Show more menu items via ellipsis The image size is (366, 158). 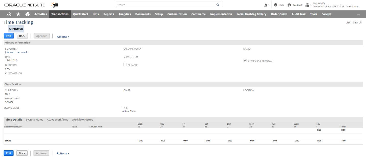(x=358, y=14)
